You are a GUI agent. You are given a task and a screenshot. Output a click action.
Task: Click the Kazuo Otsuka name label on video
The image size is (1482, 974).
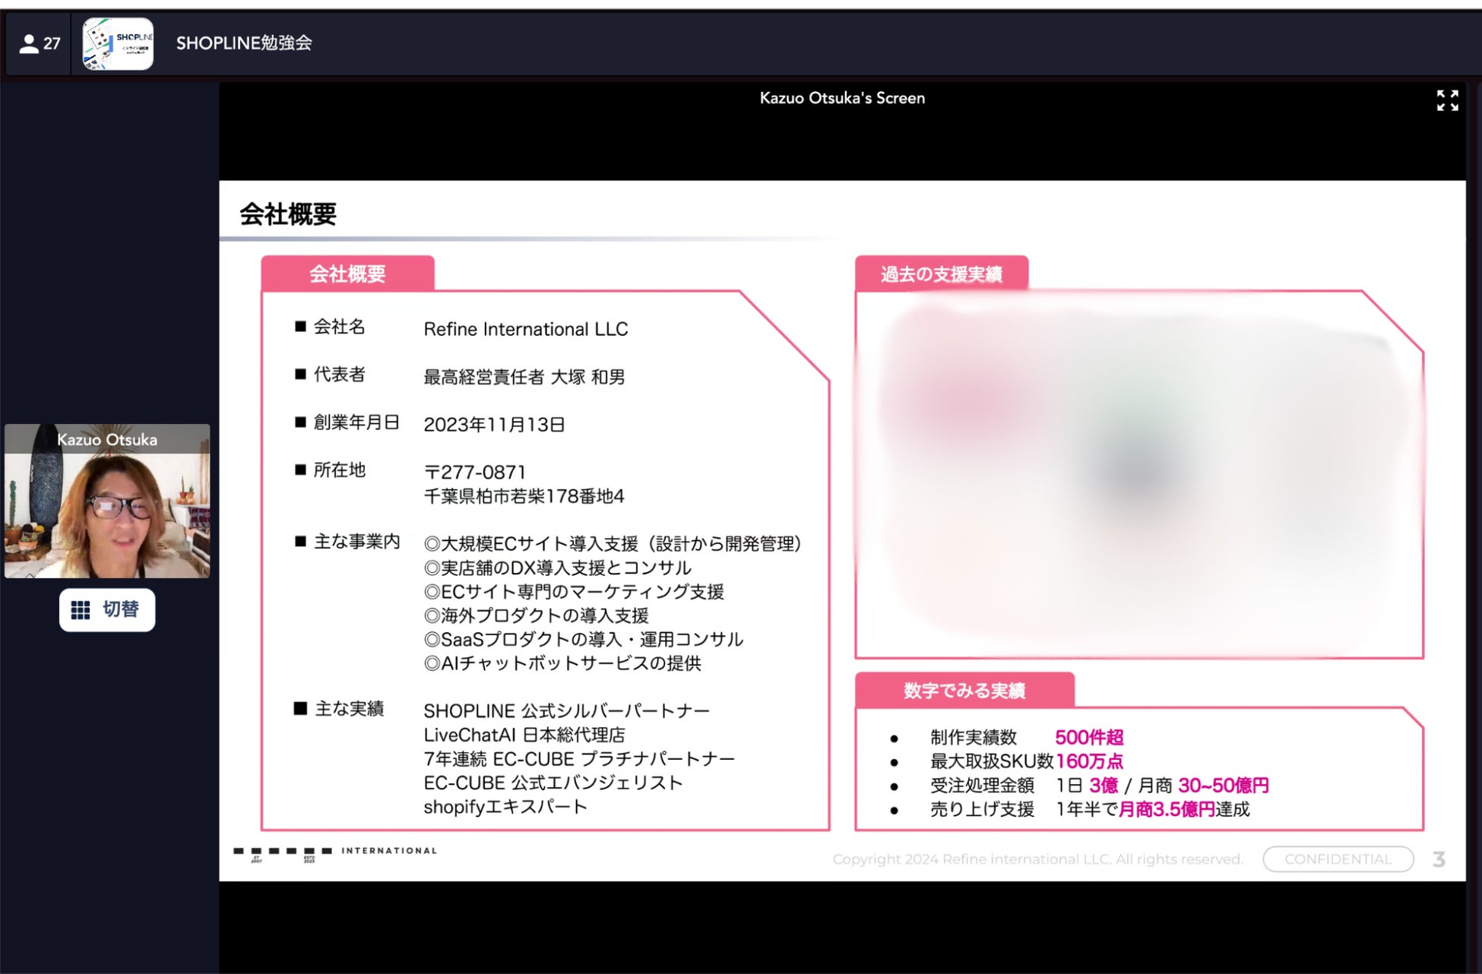(107, 440)
